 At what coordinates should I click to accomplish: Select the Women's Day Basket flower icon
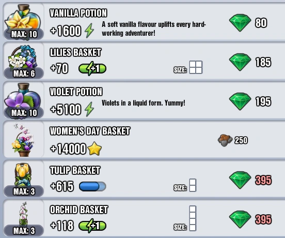(x=23, y=140)
